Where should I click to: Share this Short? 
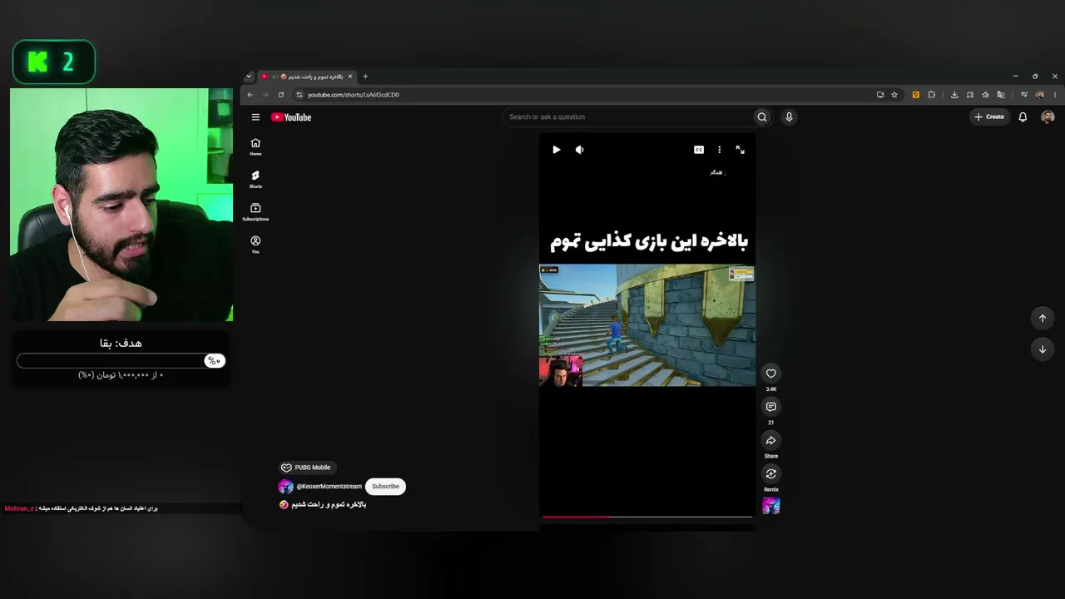coord(771,440)
